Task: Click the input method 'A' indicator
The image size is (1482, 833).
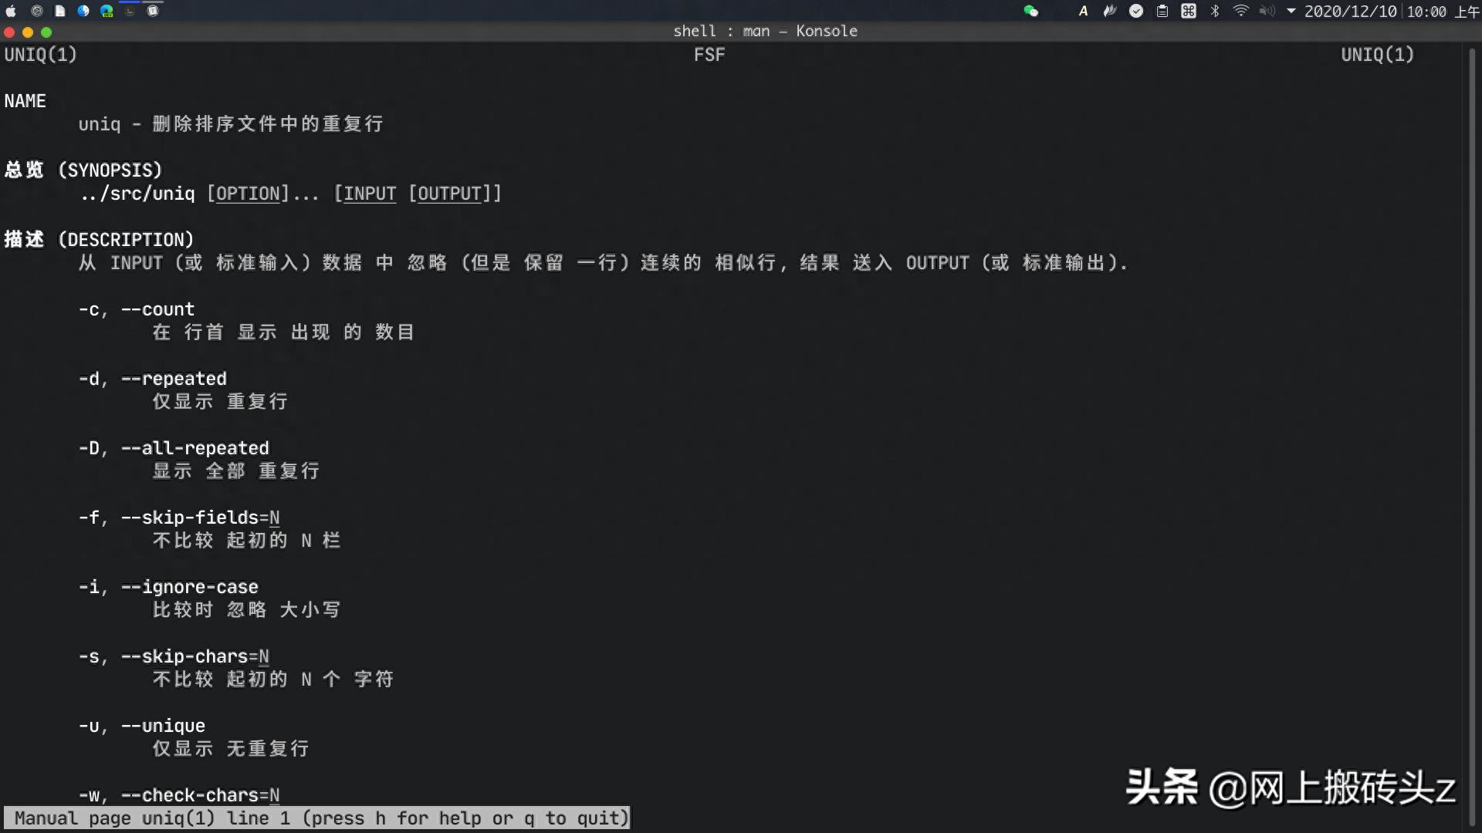Action: (1083, 11)
